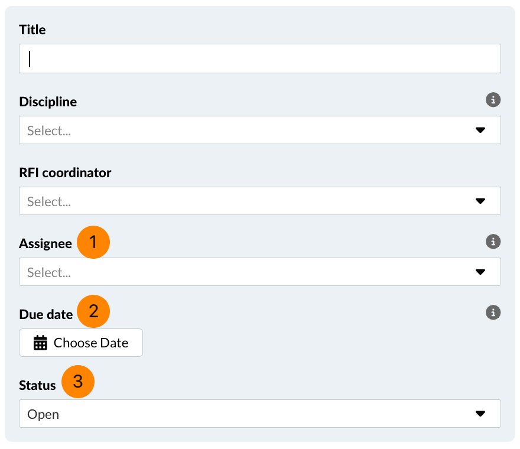Expand the Assignee dropdown arrow
The image size is (520, 449).
point(480,272)
